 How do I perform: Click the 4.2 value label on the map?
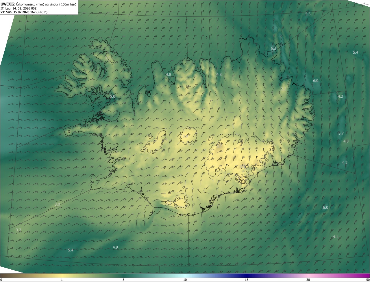[x=340, y=97]
